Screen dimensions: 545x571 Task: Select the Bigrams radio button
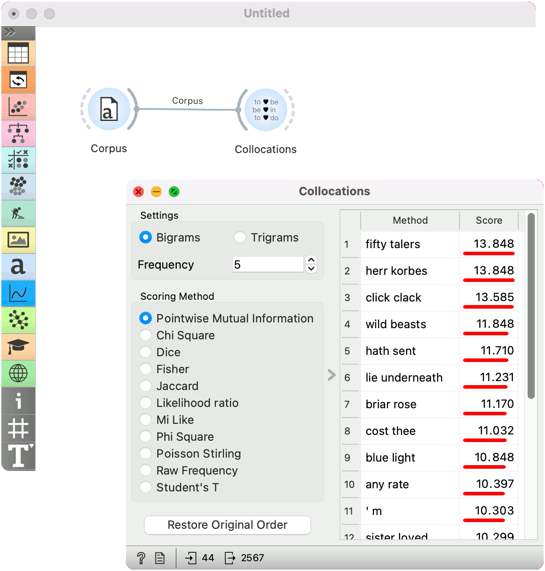pyautogui.click(x=146, y=237)
